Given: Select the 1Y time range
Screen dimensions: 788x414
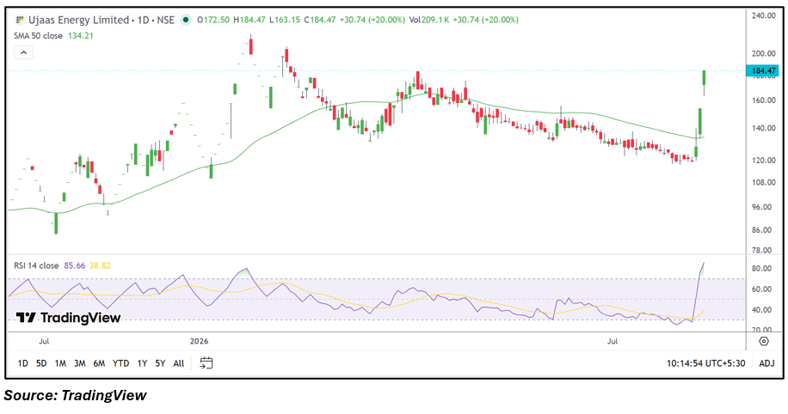Looking at the screenshot, I should point(142,363).
